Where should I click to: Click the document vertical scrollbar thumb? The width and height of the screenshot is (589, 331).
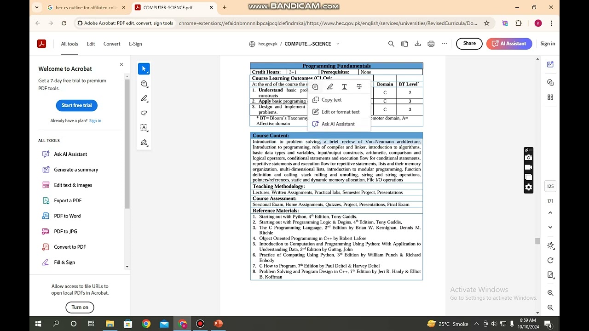537,241
